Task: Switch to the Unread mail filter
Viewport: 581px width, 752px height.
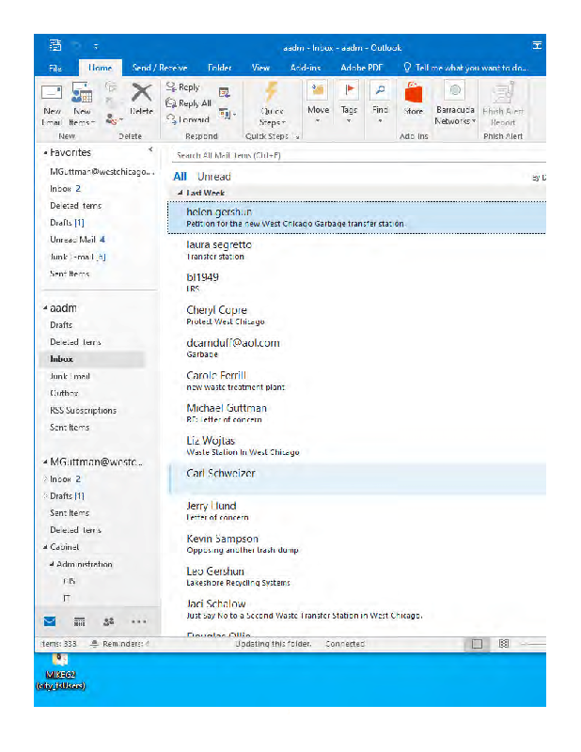Action: 213,177
